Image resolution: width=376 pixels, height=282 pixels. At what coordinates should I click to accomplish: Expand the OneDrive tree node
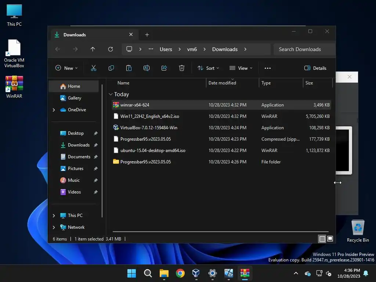pos(54,110)
